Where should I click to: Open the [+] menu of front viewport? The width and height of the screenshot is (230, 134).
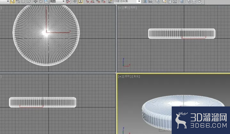pyautogui.click(x=120, y=8)
